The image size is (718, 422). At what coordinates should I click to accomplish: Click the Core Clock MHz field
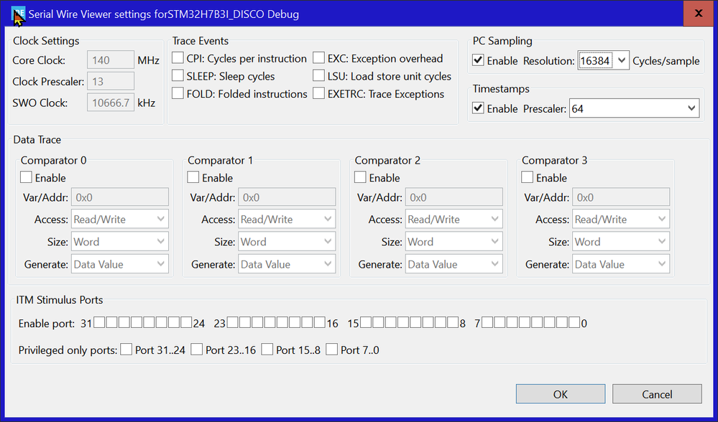(x=111, y=60)
